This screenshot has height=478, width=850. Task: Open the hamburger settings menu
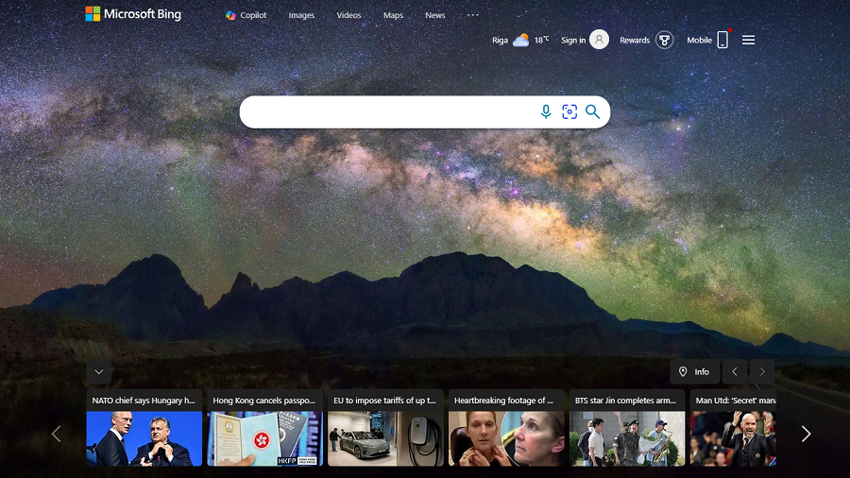(749, 40)
